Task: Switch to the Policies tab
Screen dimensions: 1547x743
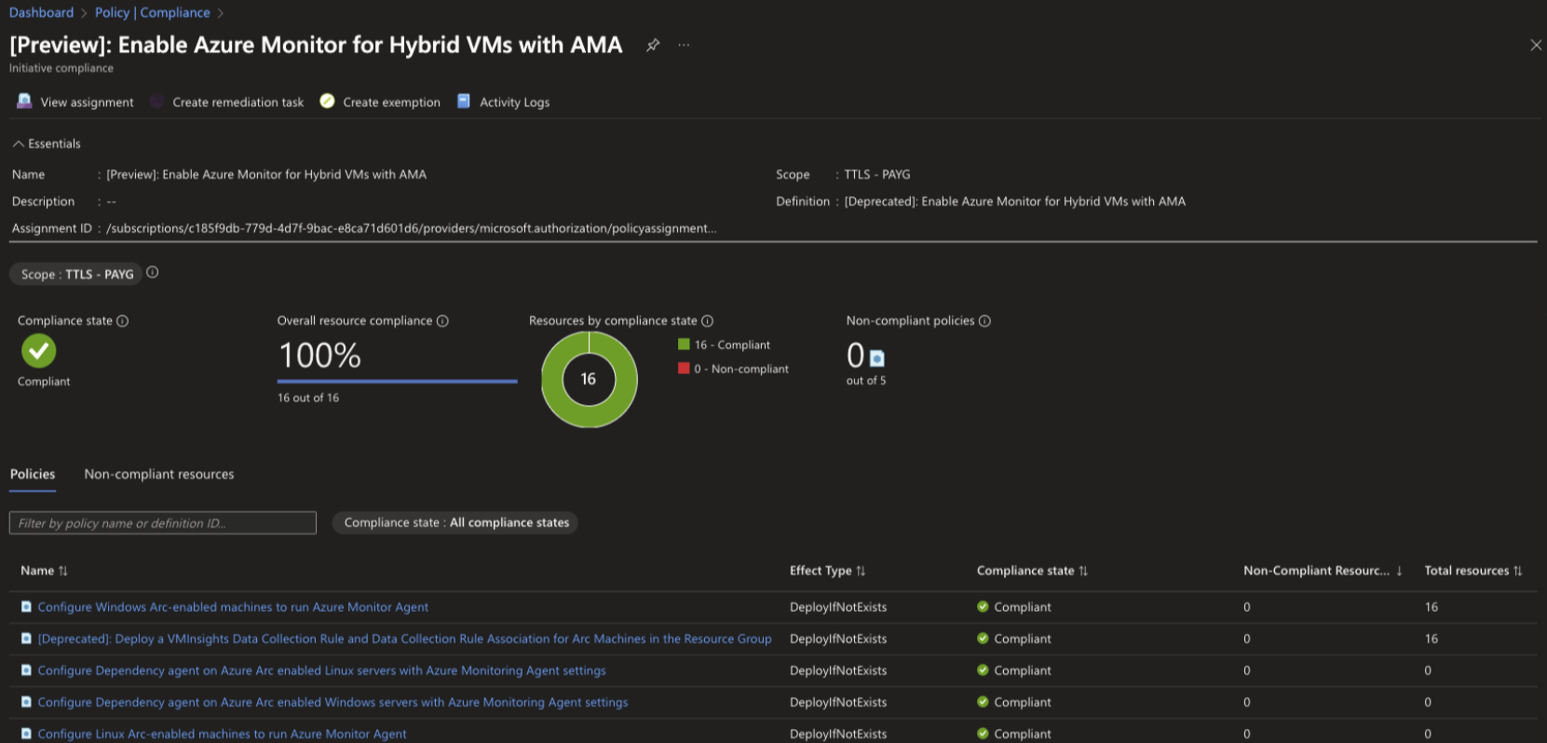Action: (x=33, y=474)
